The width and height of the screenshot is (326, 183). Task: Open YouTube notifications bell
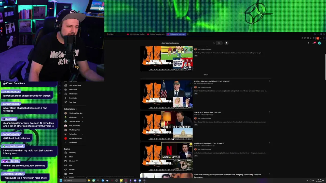pyautogui.click(x=314, y=43)
